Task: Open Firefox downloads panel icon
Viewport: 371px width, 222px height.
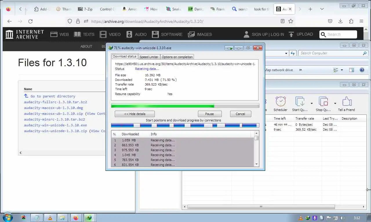Action: 341,21
